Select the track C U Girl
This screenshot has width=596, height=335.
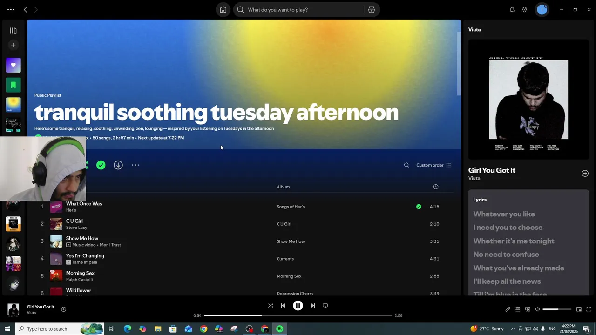point(74,221)
